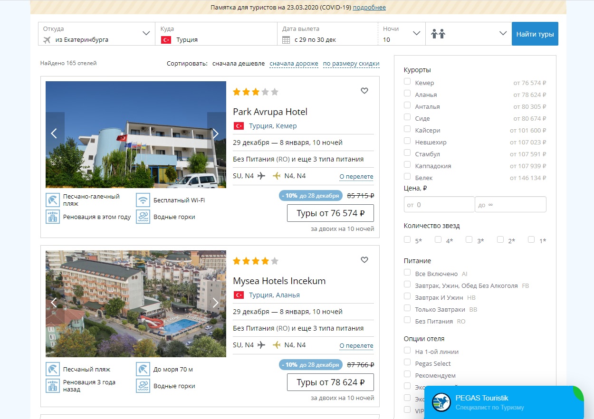Click the Найдено 165 отелей text
This screenshot has height=419, width=594.
68,63
